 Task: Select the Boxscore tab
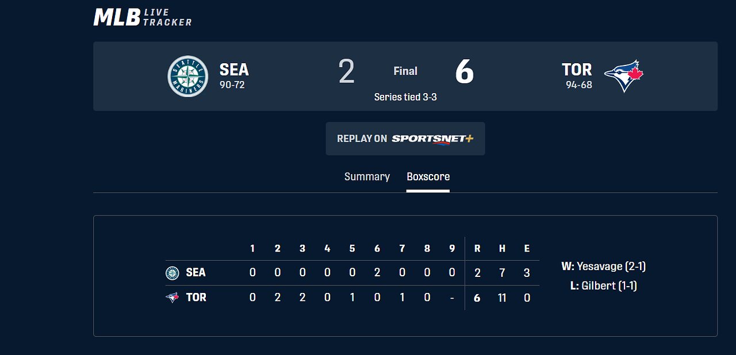(x=428, y=177)
